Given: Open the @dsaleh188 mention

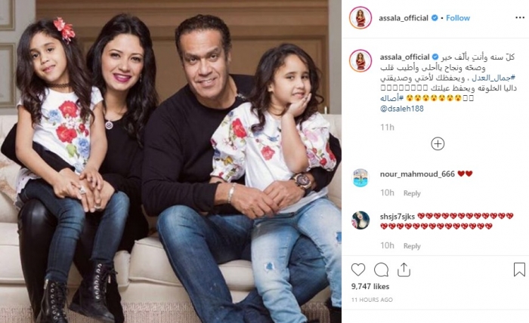Looking at the screenshot, I should click(x=402, y=109).
